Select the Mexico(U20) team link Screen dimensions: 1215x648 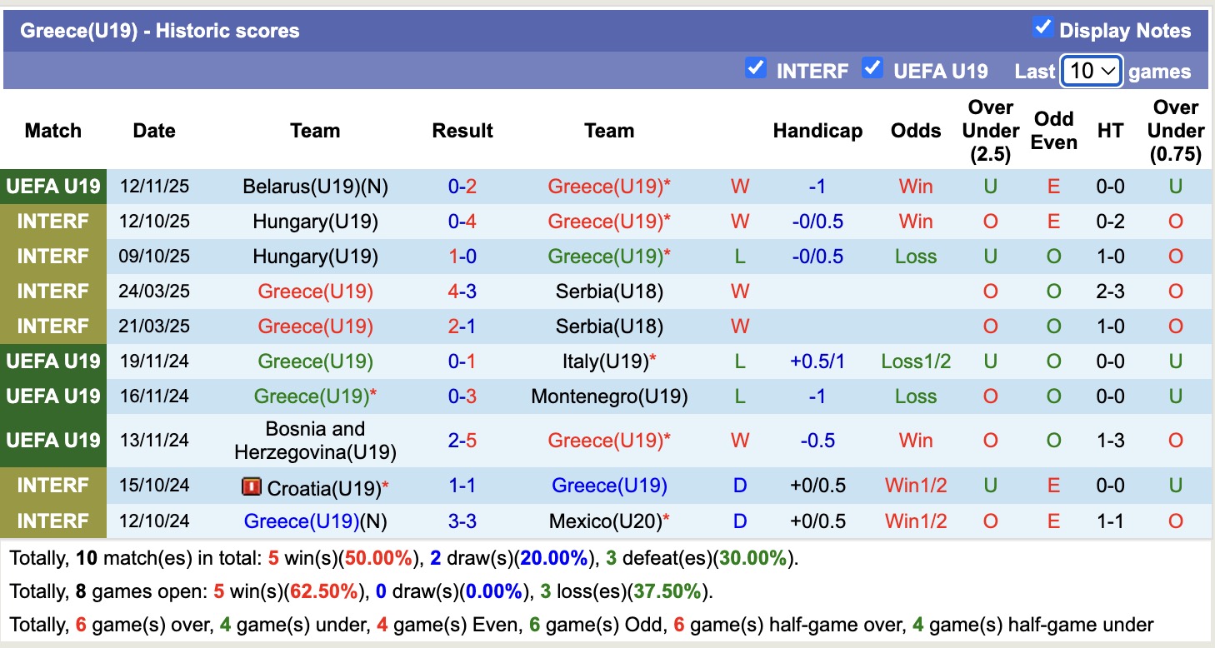[x=606, y=521]
